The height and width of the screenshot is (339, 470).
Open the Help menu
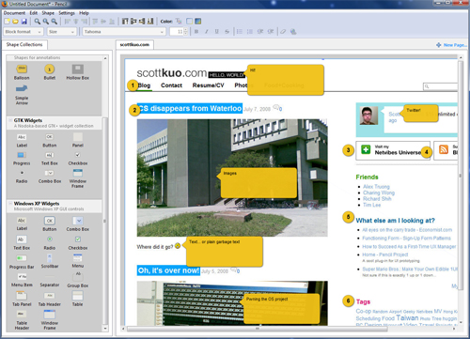84,13
